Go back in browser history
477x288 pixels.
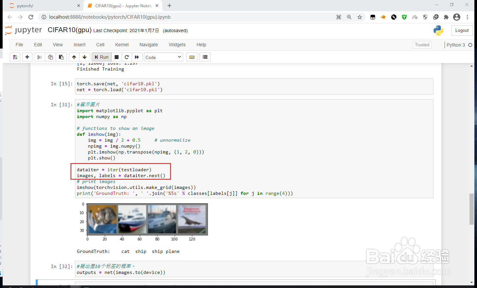pos(10,17)
